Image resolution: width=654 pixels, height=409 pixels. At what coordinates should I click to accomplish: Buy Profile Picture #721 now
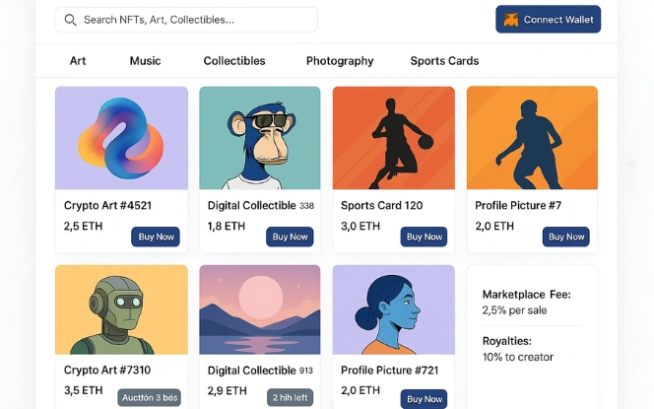coord(425,399)
